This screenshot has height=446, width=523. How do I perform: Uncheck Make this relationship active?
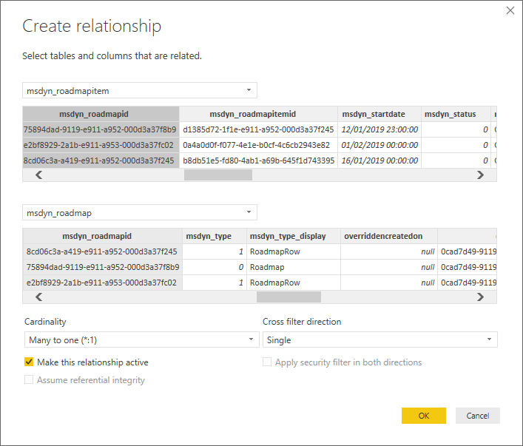30,362
